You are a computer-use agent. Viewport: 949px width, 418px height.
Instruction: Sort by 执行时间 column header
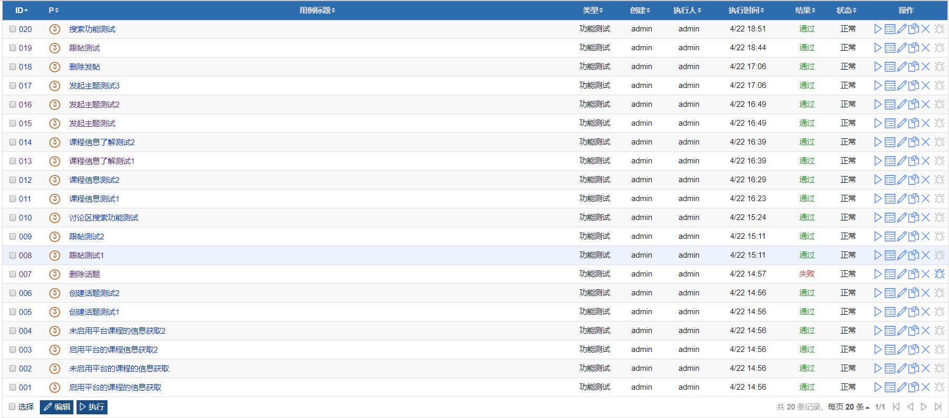point(746,10)
